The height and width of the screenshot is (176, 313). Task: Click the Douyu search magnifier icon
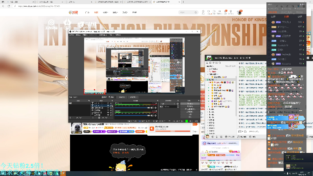click(196, 13)
